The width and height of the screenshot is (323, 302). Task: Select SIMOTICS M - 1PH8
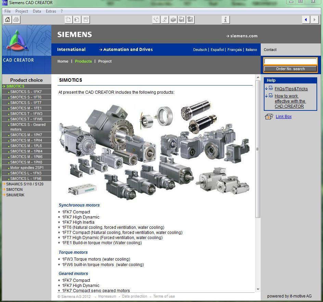pyautogui.click(x=27, y=162)
